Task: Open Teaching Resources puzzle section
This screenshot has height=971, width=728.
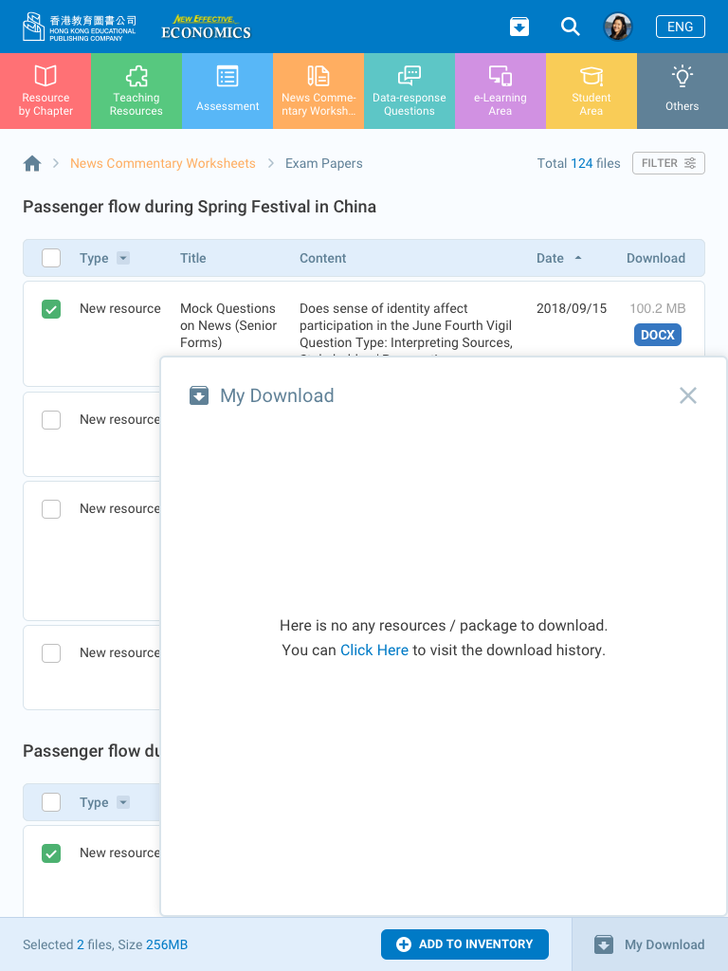Action: 136,91
